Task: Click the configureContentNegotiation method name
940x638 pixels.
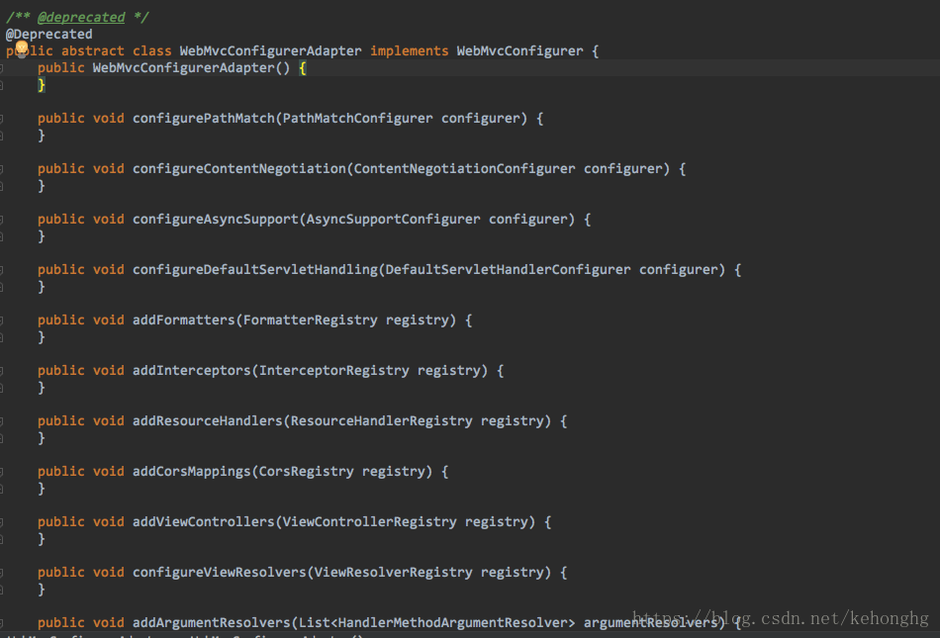Action: click(x=238, y=169)
